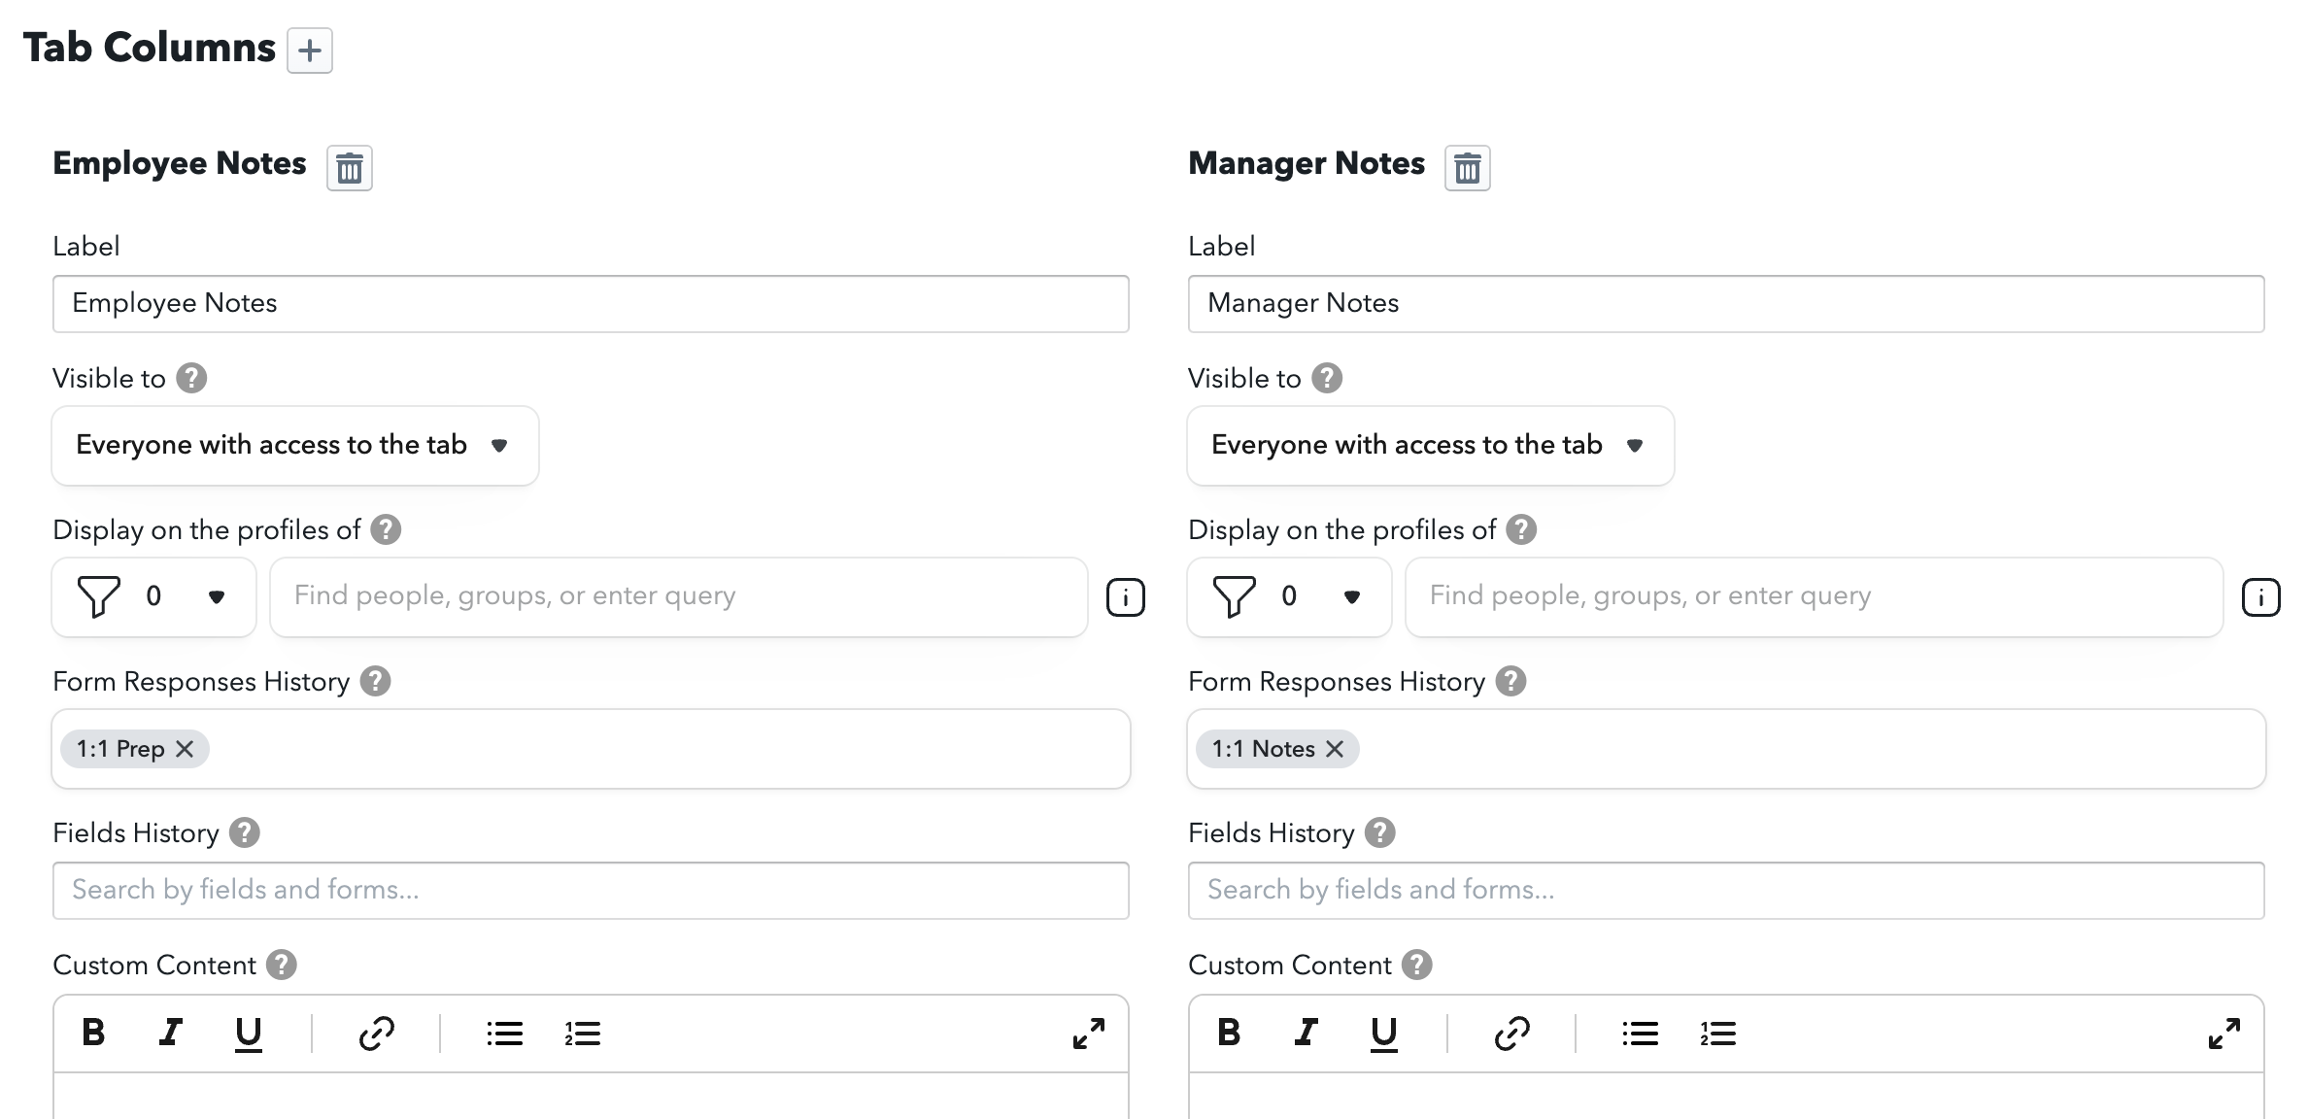Click the Manager Notes Label input field
2308x1119 pixels.
coord(1724,303)
